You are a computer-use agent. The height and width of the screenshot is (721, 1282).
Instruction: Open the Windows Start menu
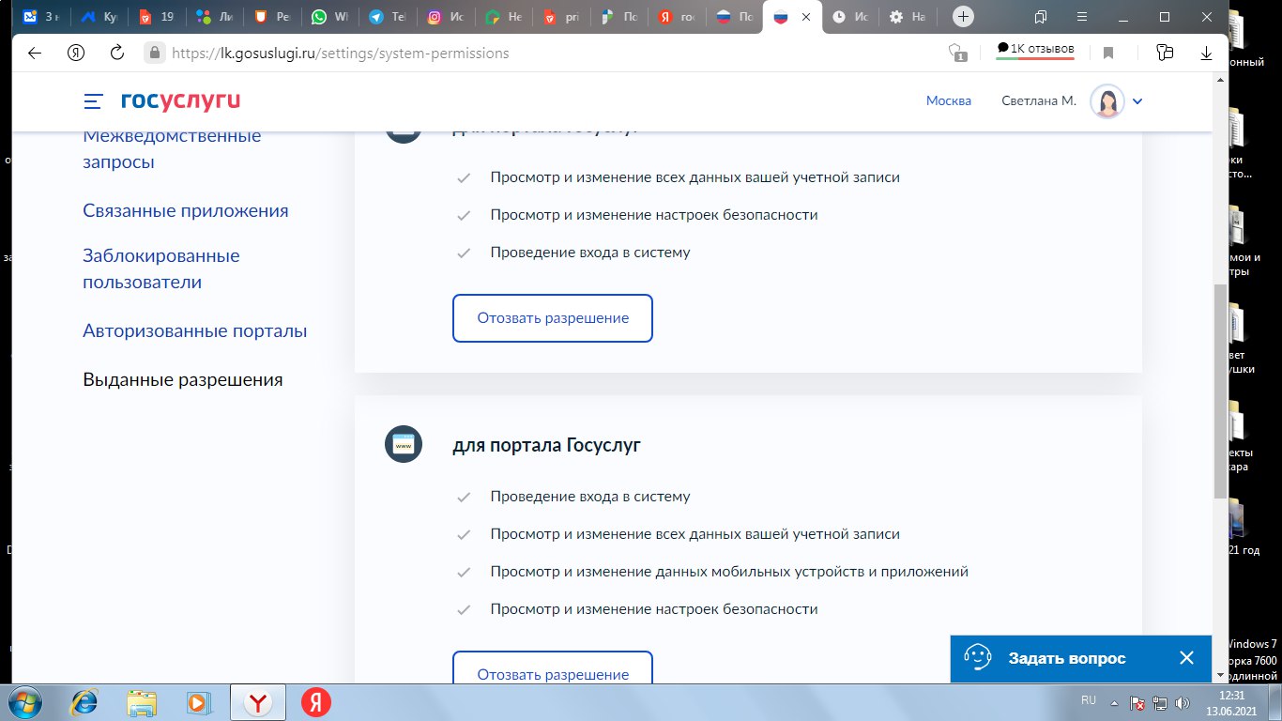(x=25, y=702)
